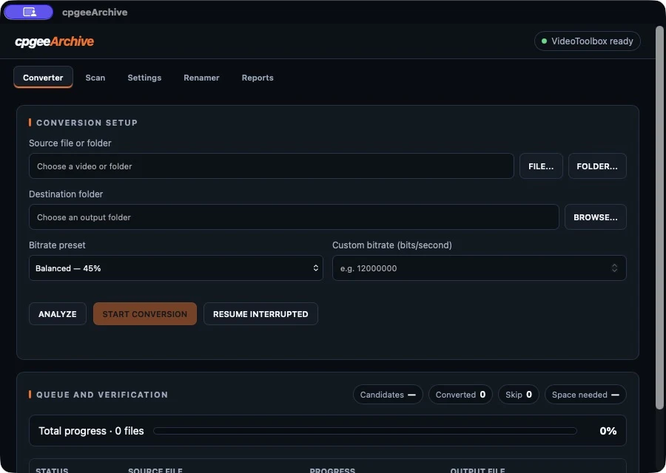Open the Scan tab

tap(95, 78)
